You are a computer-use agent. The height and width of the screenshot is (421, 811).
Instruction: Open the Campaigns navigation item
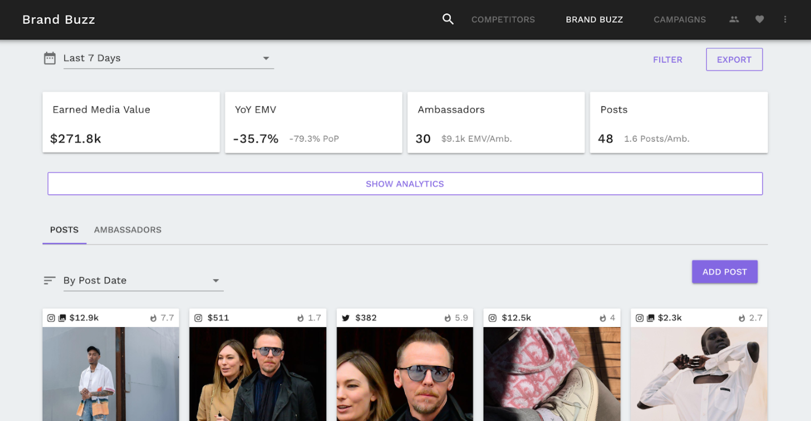click(x=679, y=19)
